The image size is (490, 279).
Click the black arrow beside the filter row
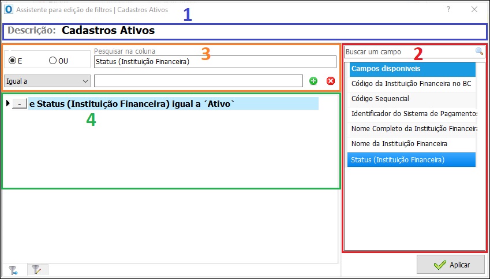coord(8,103)
